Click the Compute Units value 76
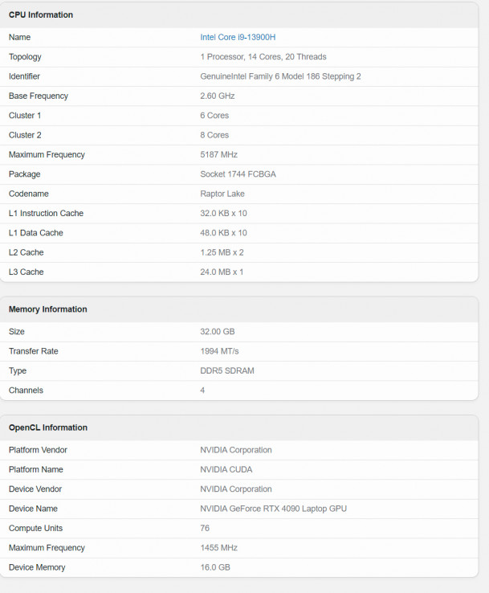Screen dimensions: 489x593 point(205,528)
